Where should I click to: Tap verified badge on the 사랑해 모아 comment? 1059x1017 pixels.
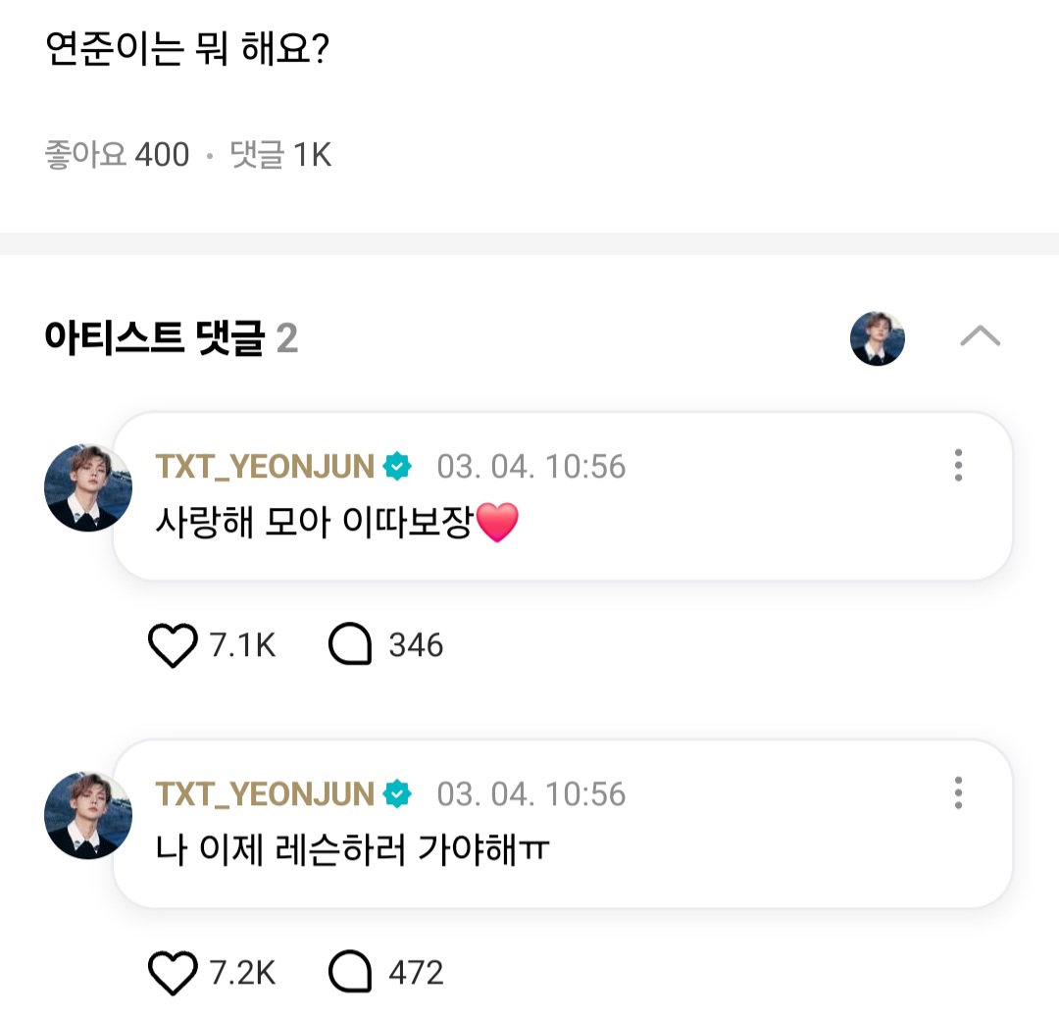(x=397, y=467)
